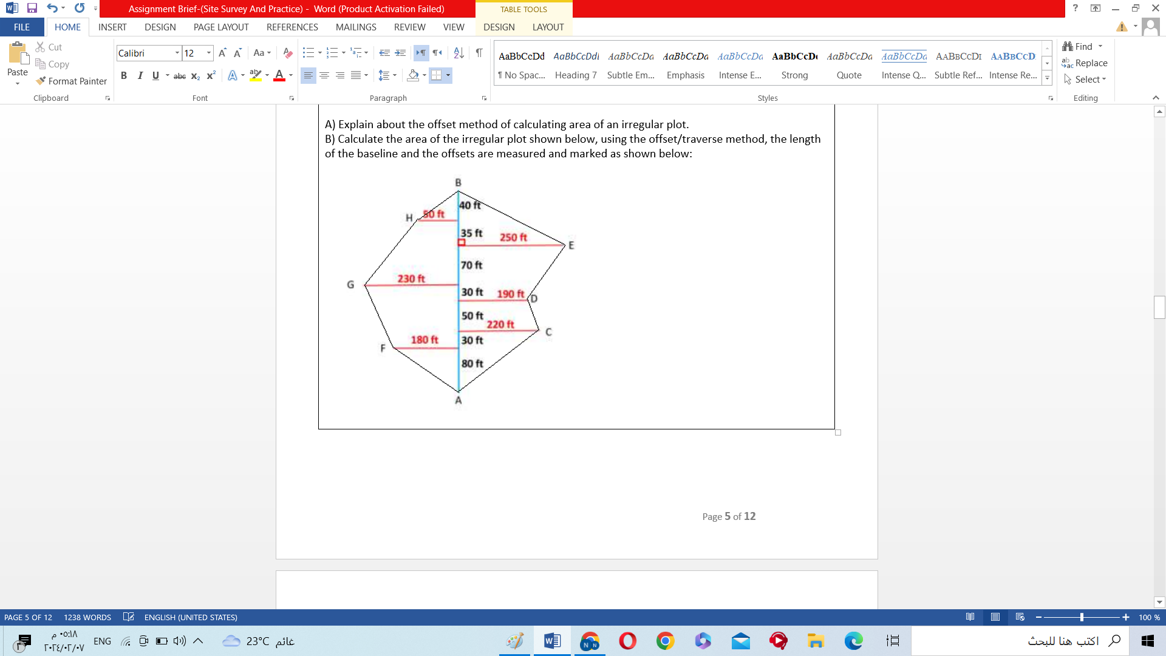The width and height of the screenshot is (1166, 656).
Task: Click the Format Painter brush icon
Action: point(41,81)
